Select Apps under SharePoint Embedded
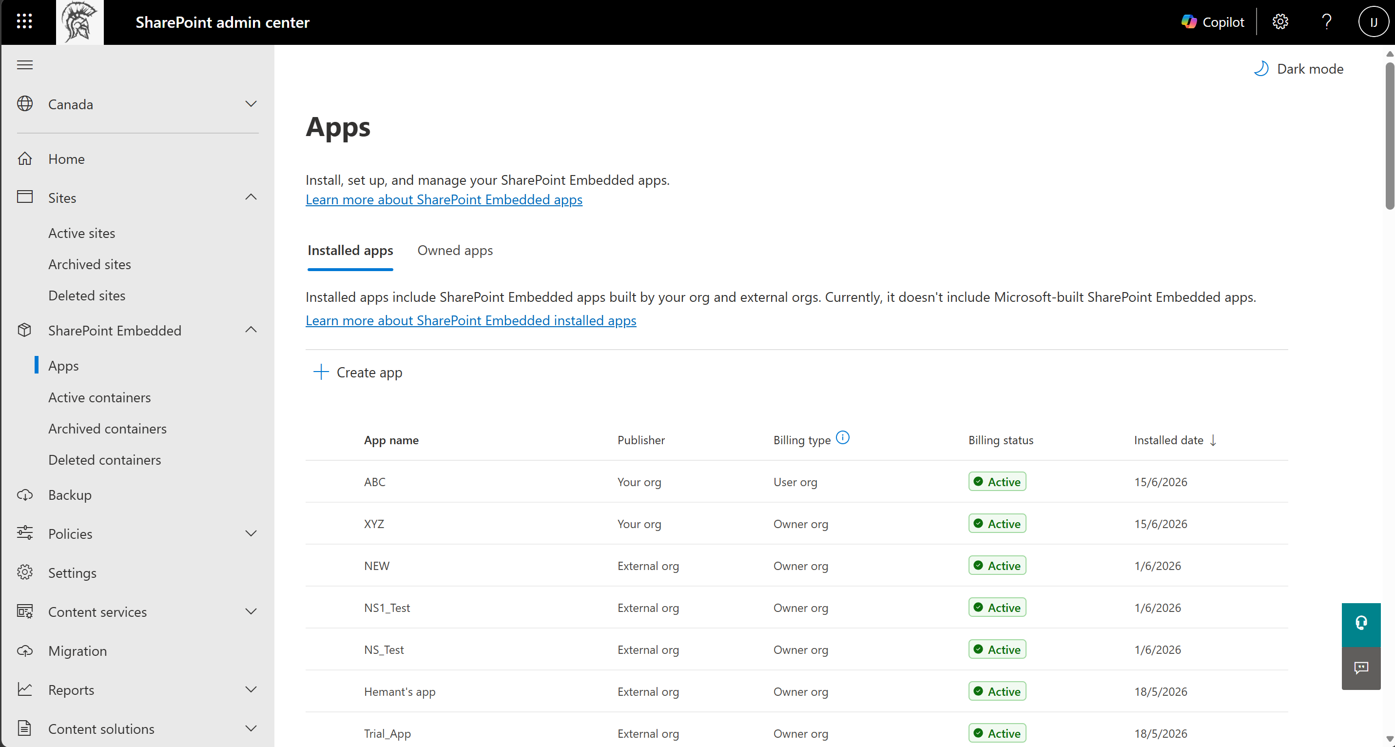This screenshot has height=747, width=1395. point(63,366)
